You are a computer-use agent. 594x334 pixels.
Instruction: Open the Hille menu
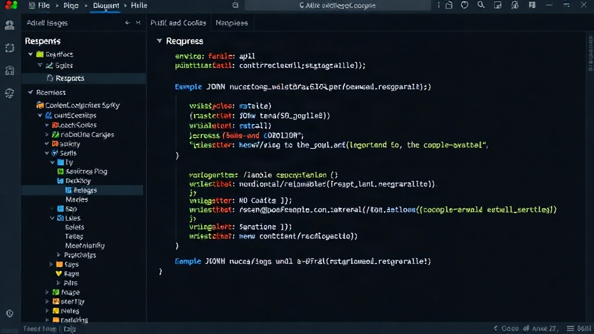139,5
